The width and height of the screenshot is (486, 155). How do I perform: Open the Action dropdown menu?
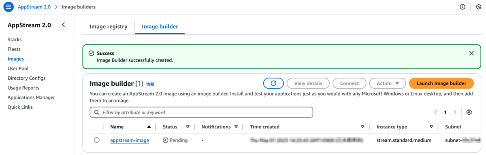click(388, 83)
